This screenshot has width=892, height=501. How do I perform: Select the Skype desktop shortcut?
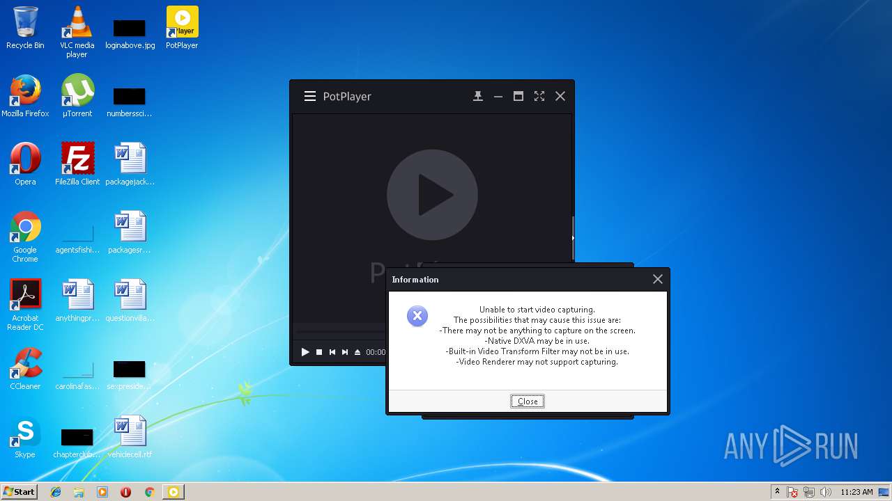point(25,438)
